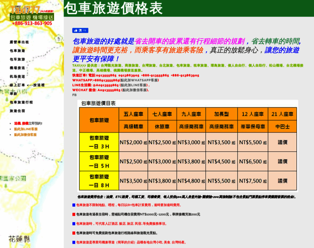Open 露營車出租 in the sidebar menu
The width and height of the screenshot is (314, 248).
(x=19, y=42)
